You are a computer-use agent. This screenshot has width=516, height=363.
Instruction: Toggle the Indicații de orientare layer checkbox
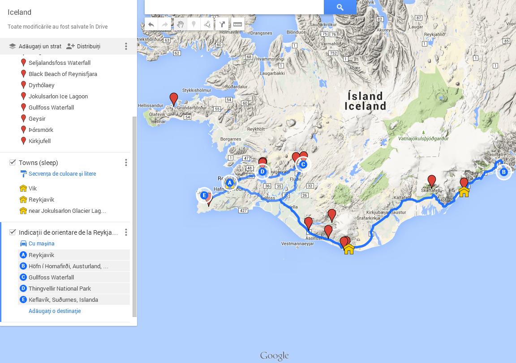pos(13,232)
